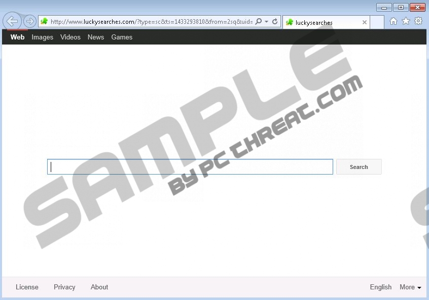
Task: Open the News search category
Action: coord(95,37)
